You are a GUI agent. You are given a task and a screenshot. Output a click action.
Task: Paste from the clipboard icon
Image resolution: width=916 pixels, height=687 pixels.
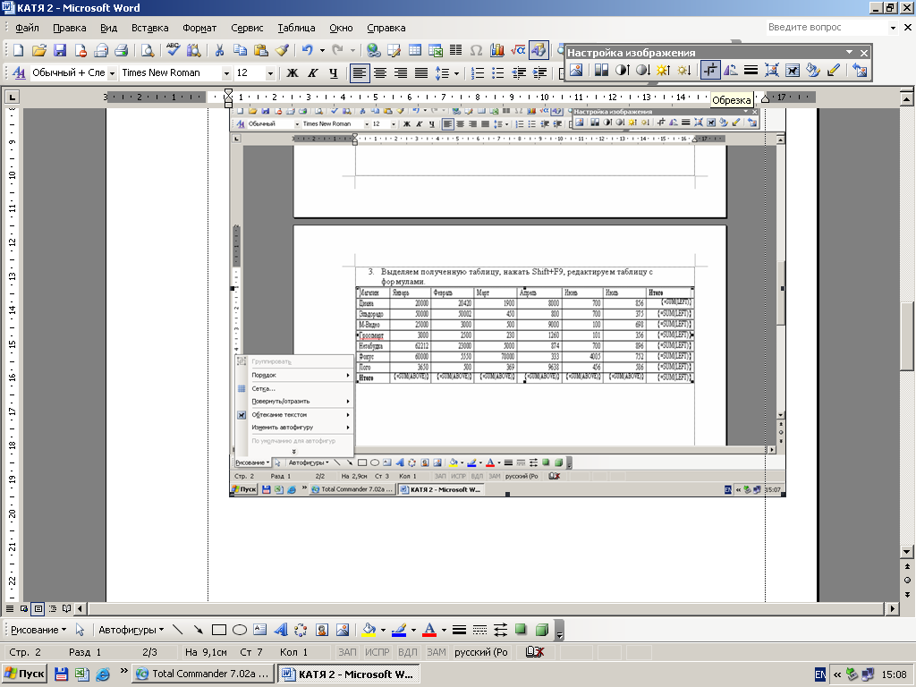pos(261,51)
